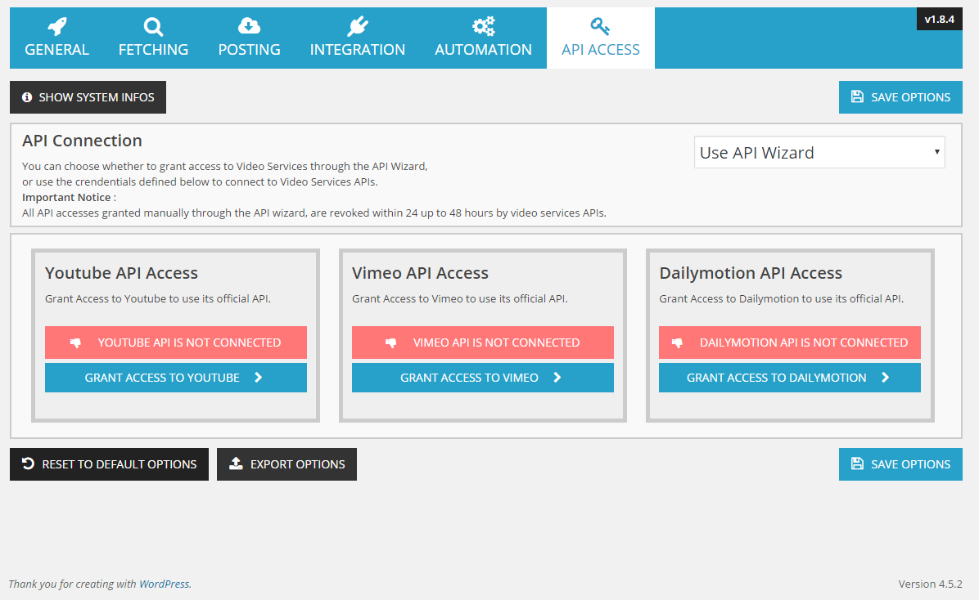
Task: Click the 'revoked within 24 up to 48 hours' notice line
Action: pos(314,213)
